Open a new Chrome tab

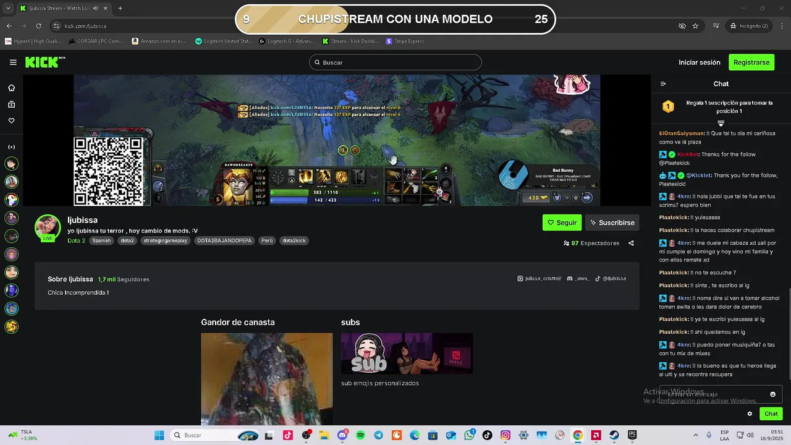coord(120,8)
